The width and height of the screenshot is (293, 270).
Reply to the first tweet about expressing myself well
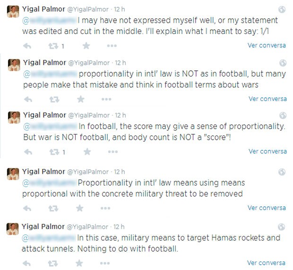[x=27, y=46]
